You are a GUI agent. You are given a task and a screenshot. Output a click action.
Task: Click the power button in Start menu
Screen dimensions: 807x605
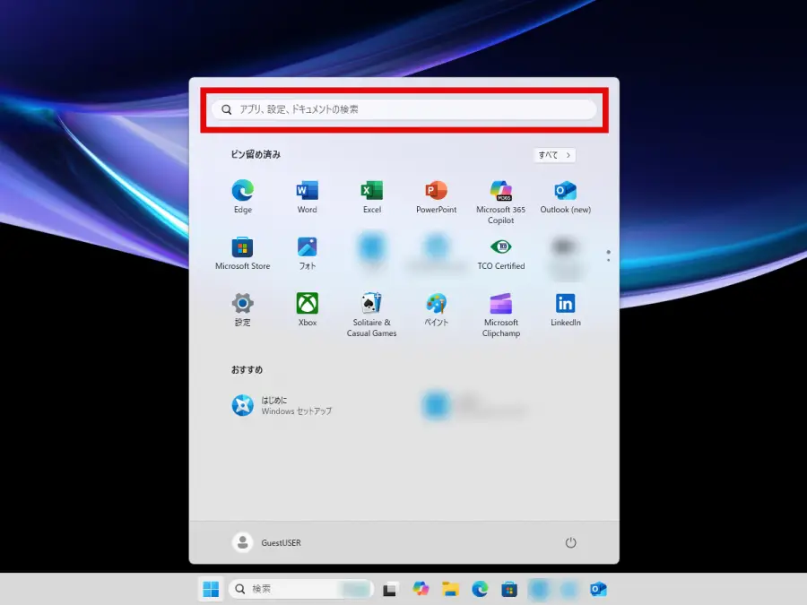(570, 543)
